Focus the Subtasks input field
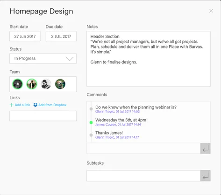Image resolution: width=221 pixels, height=195 pixels. (x=143, y=176)
